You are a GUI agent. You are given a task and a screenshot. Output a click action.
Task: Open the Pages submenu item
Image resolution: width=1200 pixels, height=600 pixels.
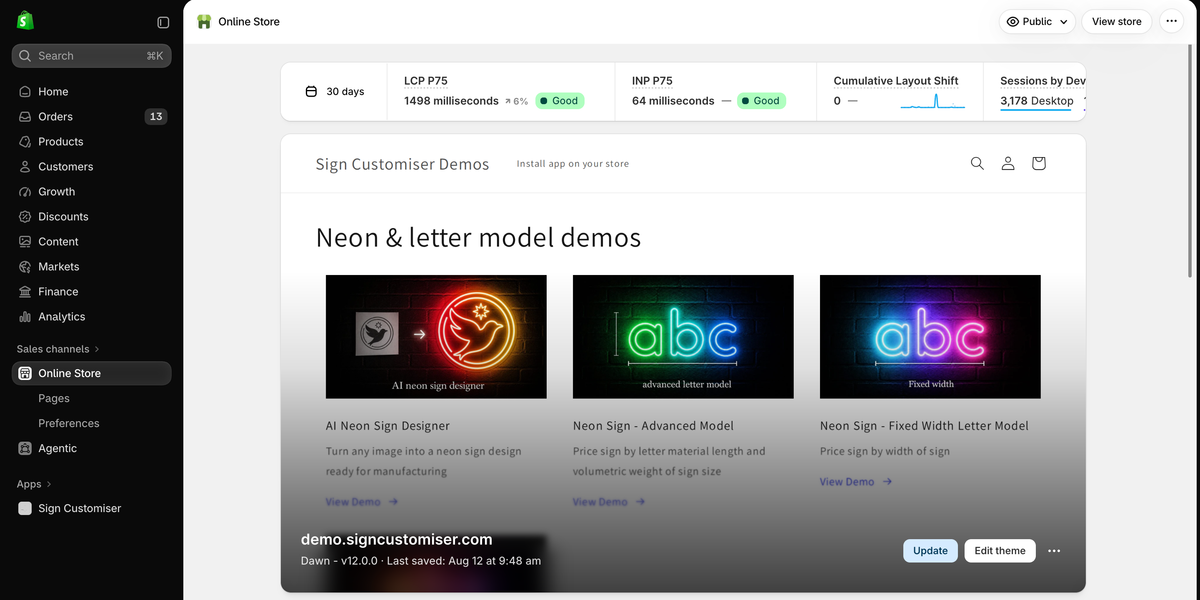point(54,398)
